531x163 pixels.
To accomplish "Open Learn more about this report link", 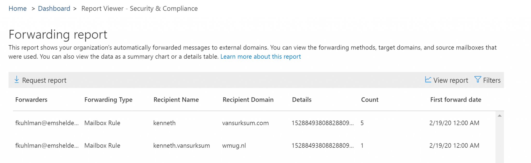I will 260,56.
